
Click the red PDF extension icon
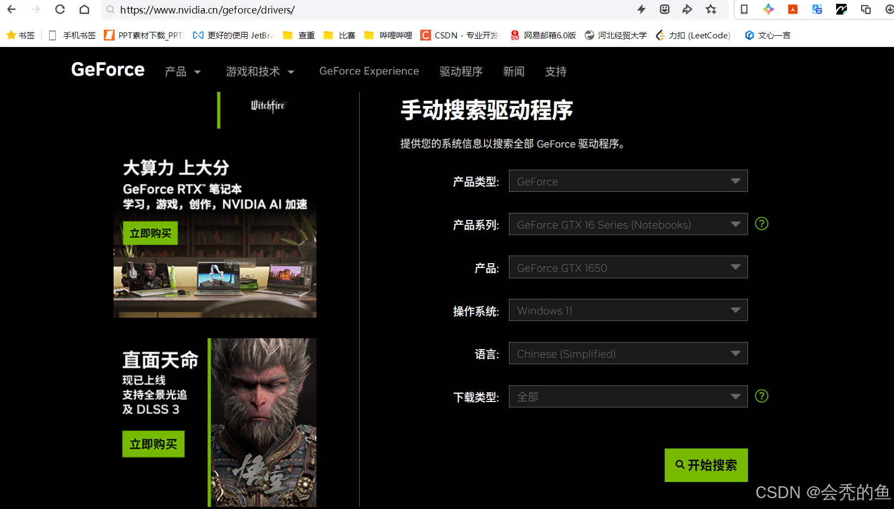[x=793, y=9]
